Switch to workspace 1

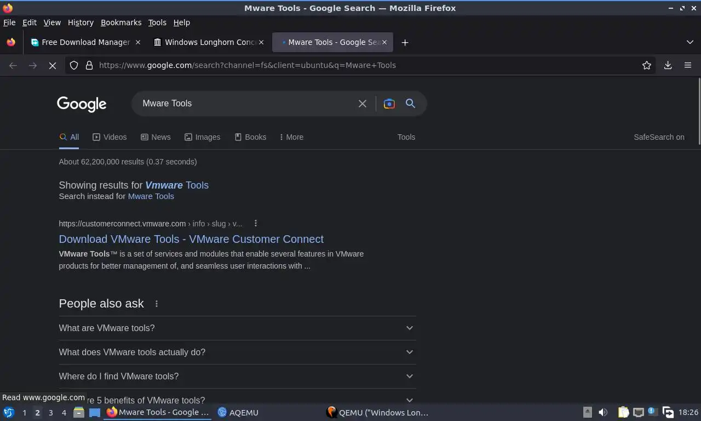(x=24, y=413)
